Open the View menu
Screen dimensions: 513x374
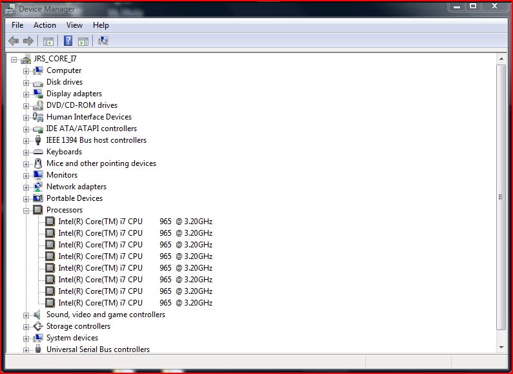[x=74, y=25]
